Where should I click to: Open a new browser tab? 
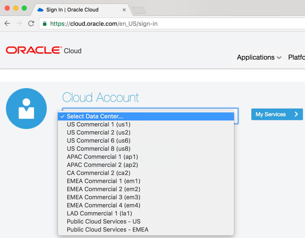(x=139, y=10)
